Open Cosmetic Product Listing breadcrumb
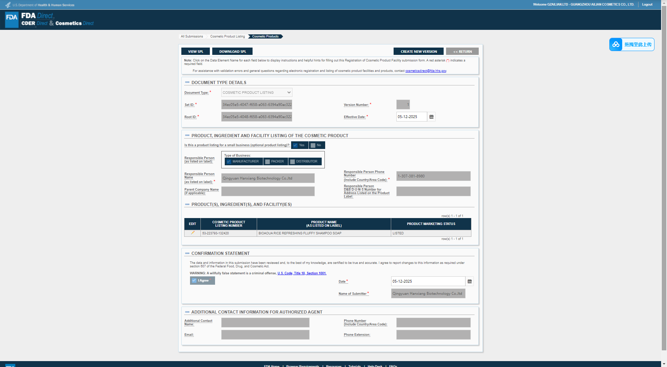Image resolution: width=667 pixels, height=367 pixels. [227, 36]
